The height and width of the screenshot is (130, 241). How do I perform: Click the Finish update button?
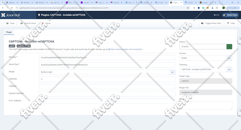[233, 8]
